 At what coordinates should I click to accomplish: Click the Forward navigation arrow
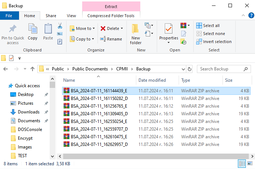click(16, 69)
